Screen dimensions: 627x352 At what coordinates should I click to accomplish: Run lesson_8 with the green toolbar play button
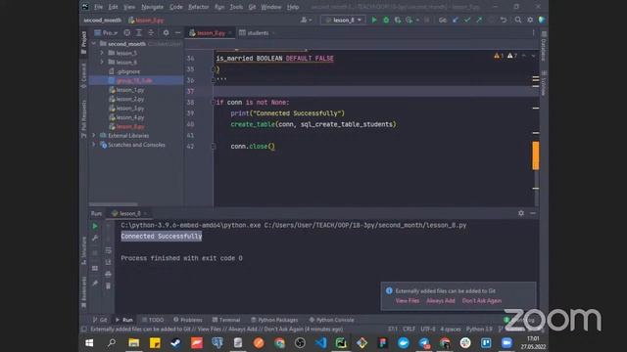tap(374, 20)
